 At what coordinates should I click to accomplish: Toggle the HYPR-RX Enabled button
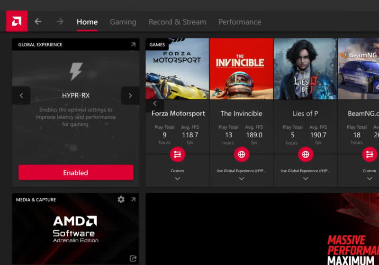[76, 173]
